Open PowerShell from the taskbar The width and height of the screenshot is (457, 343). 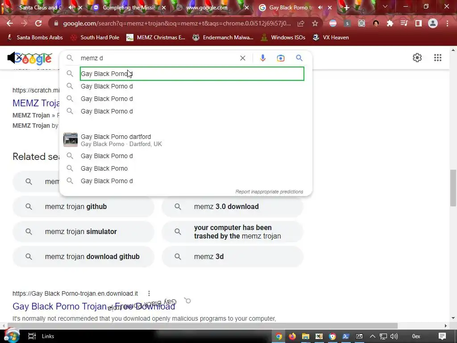(346, 336)
